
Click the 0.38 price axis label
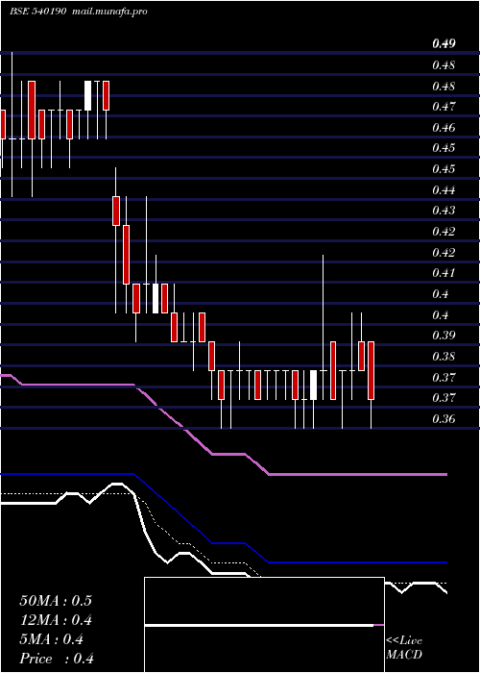444,357
